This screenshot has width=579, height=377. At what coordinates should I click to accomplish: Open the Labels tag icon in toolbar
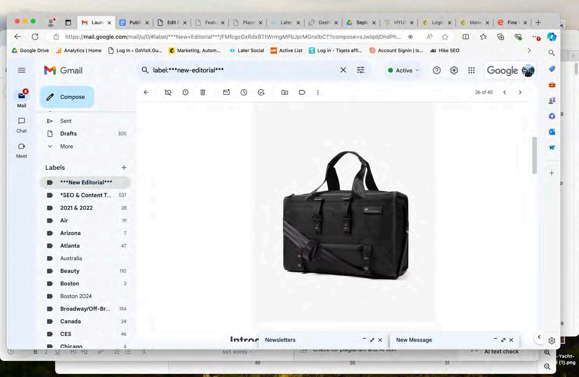tap(302, 92)
